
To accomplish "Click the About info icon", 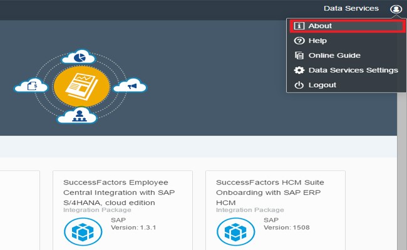I will (299, 26).
